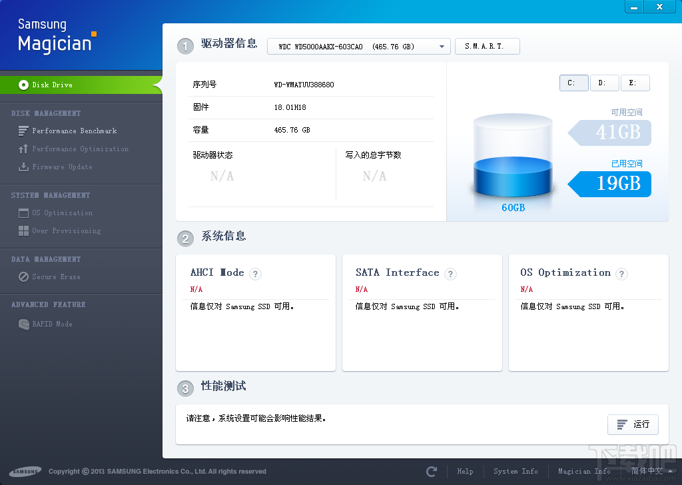Open System Info from the bottom bar
The height and width of the screenshot is (485, 682).
coord(515,471)
